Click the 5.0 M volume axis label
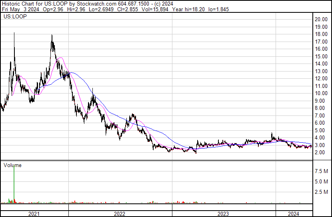The width and height of the screenshot is (332, 217). 321,181
